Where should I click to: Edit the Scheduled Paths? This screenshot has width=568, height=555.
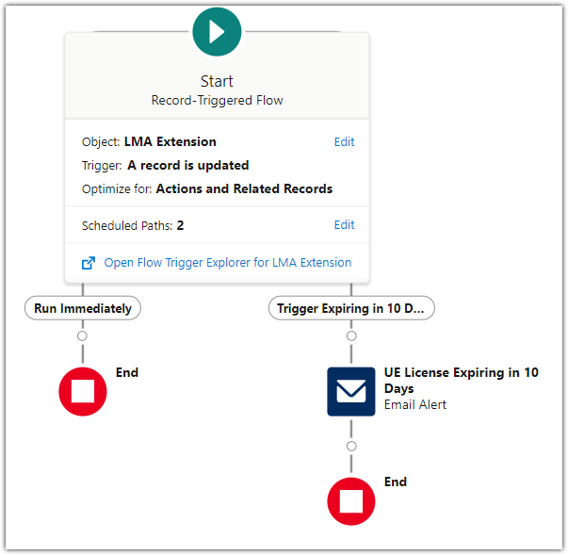point(344,225)
